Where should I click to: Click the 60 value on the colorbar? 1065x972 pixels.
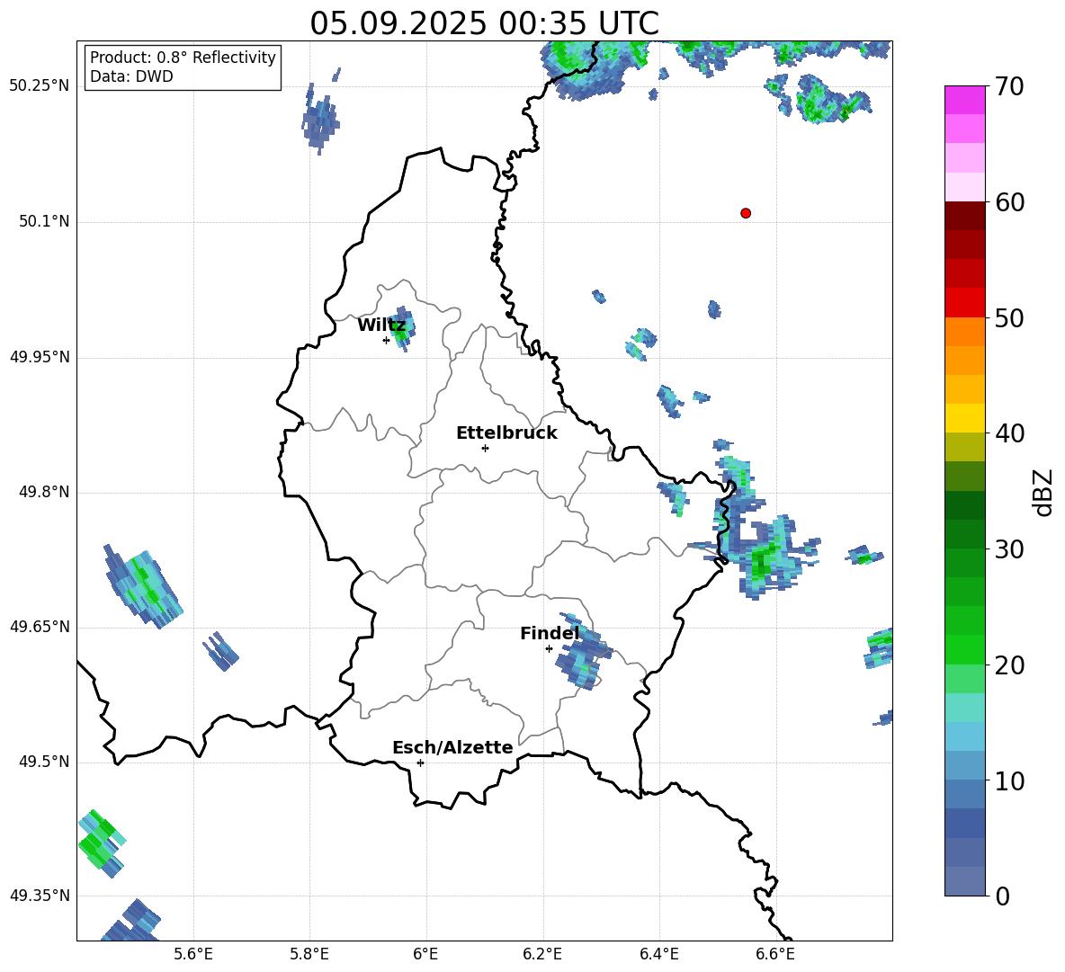pyautogui.click(x=1009, y=202)
